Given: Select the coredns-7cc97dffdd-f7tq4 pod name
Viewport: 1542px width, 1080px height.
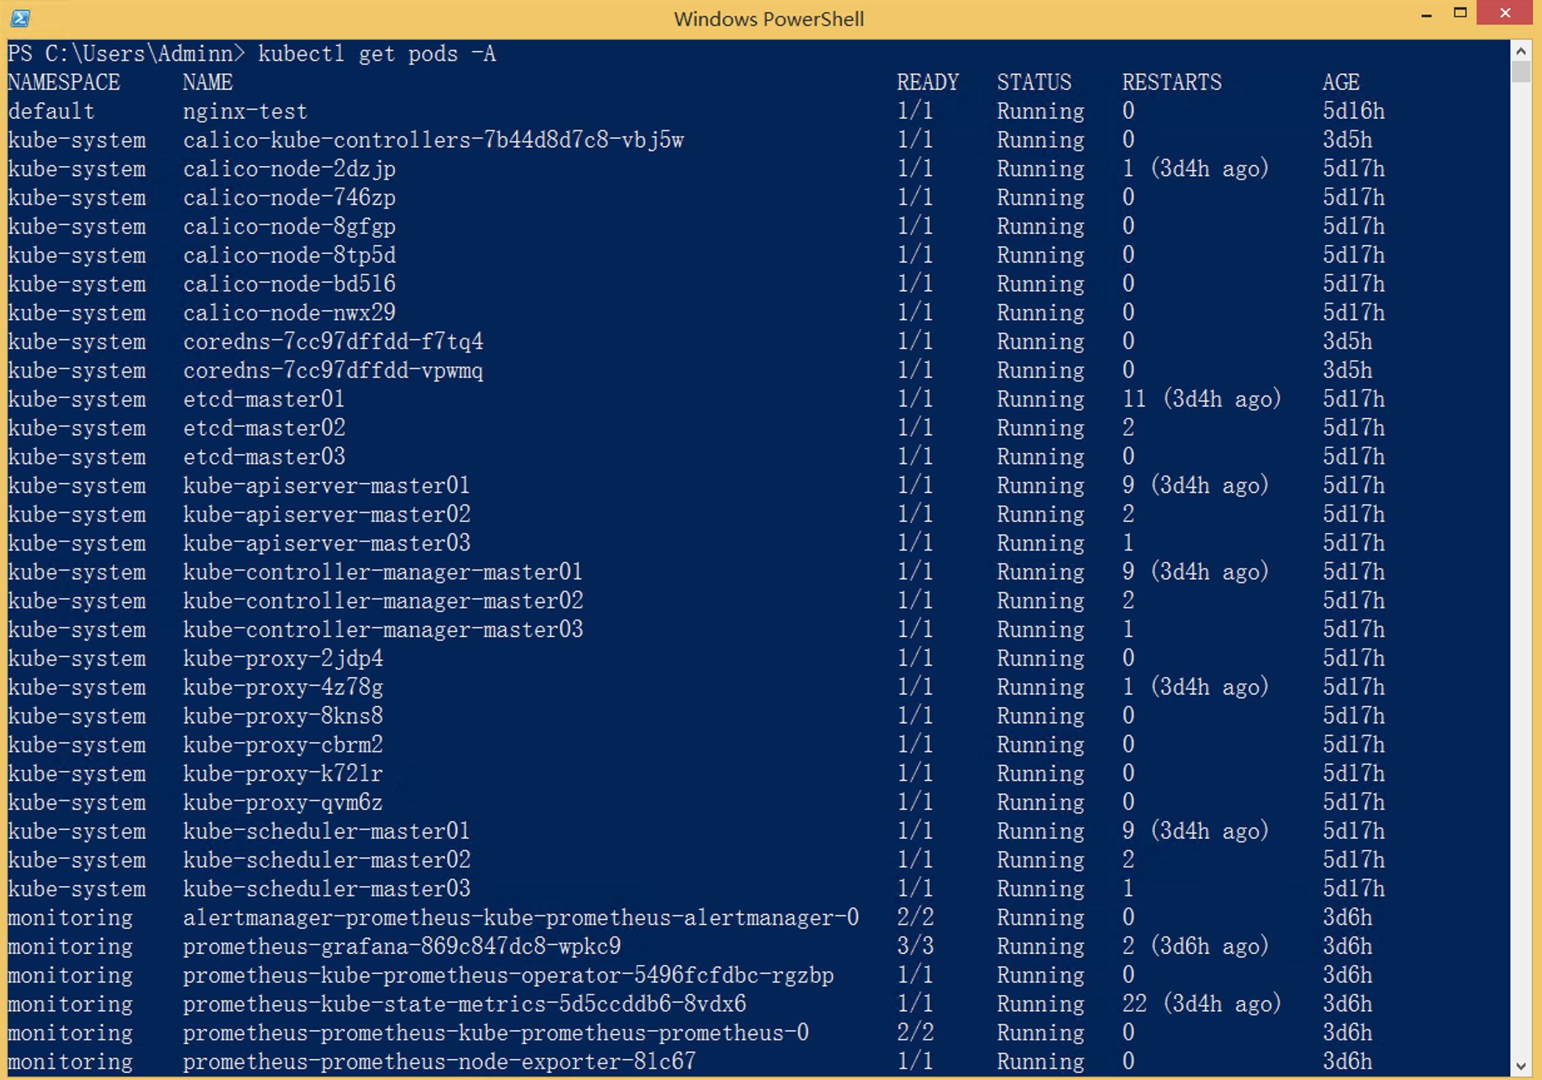Looking at the screenshot, I should [x=333, y=342].
